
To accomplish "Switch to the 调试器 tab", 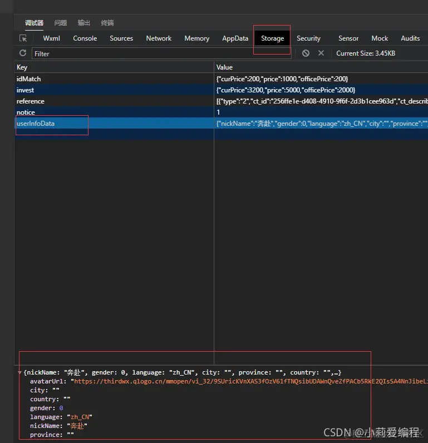I will point(34,23).
